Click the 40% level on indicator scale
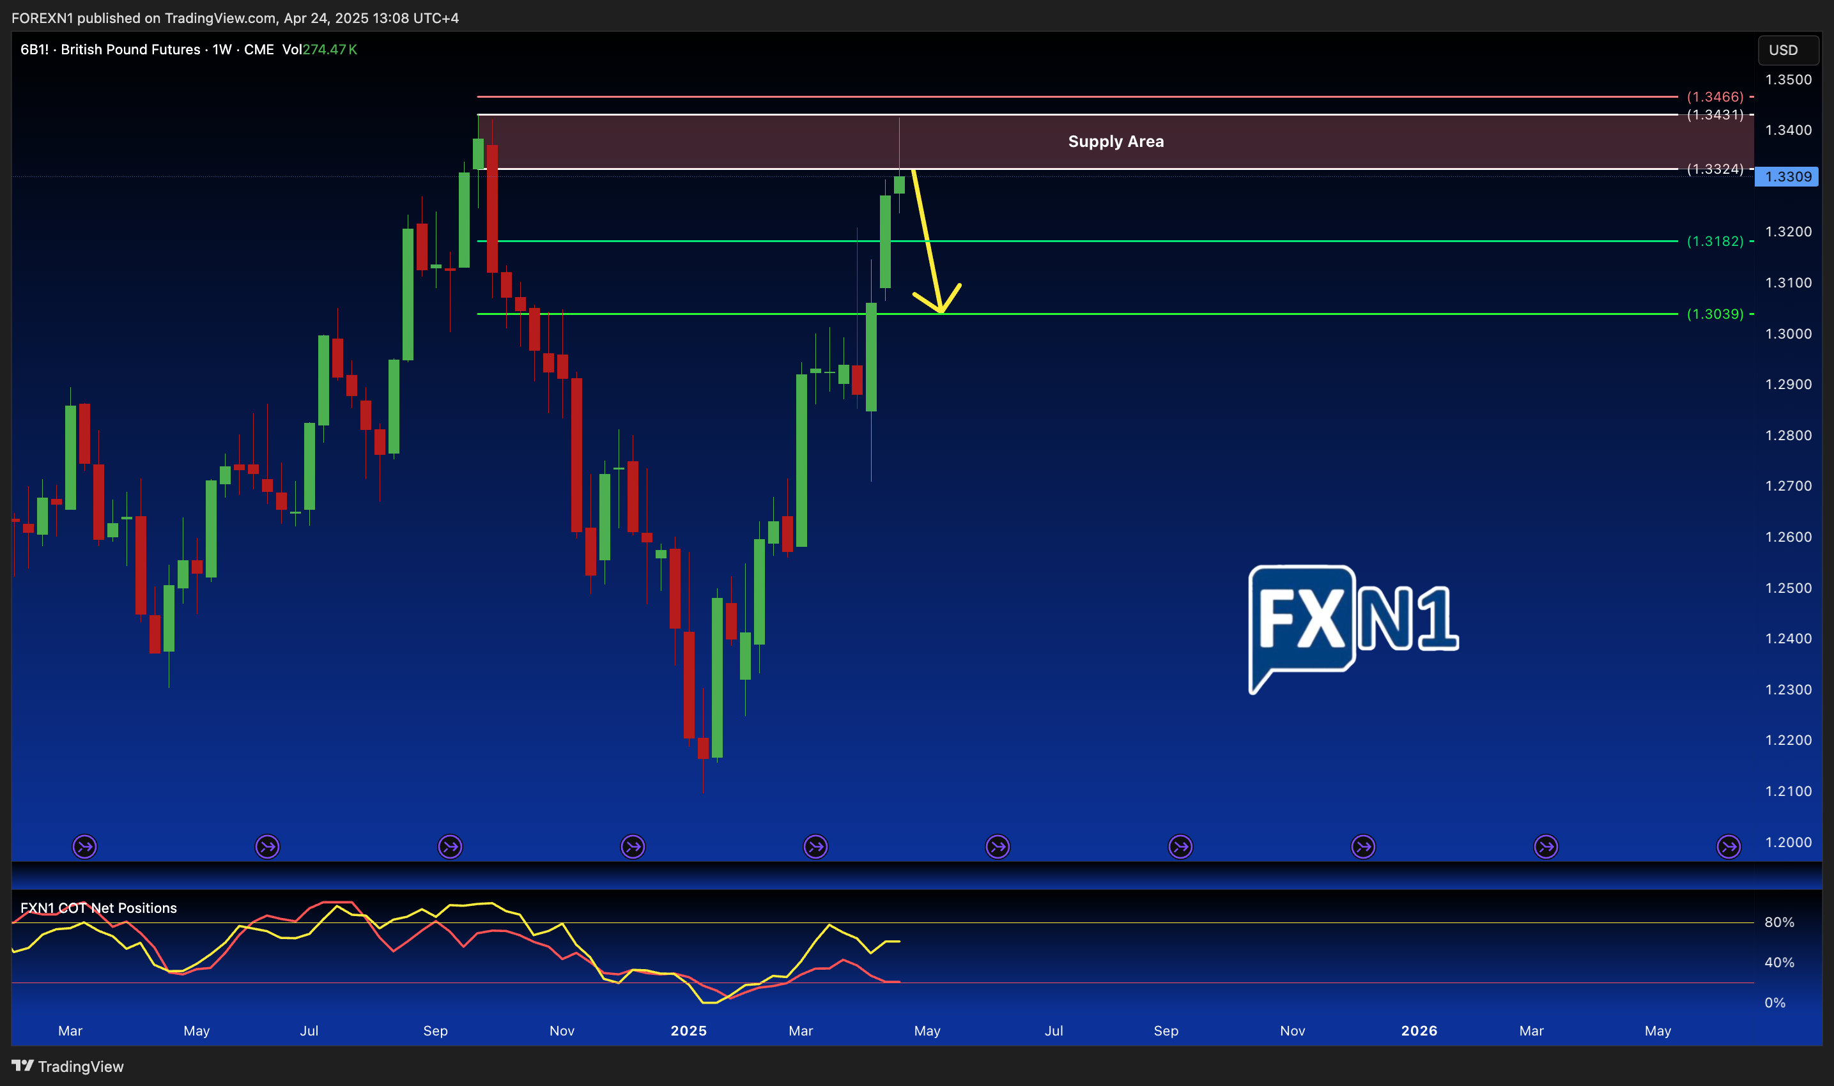The width and height of the screenshot is (1834, 1086). 1779,962
